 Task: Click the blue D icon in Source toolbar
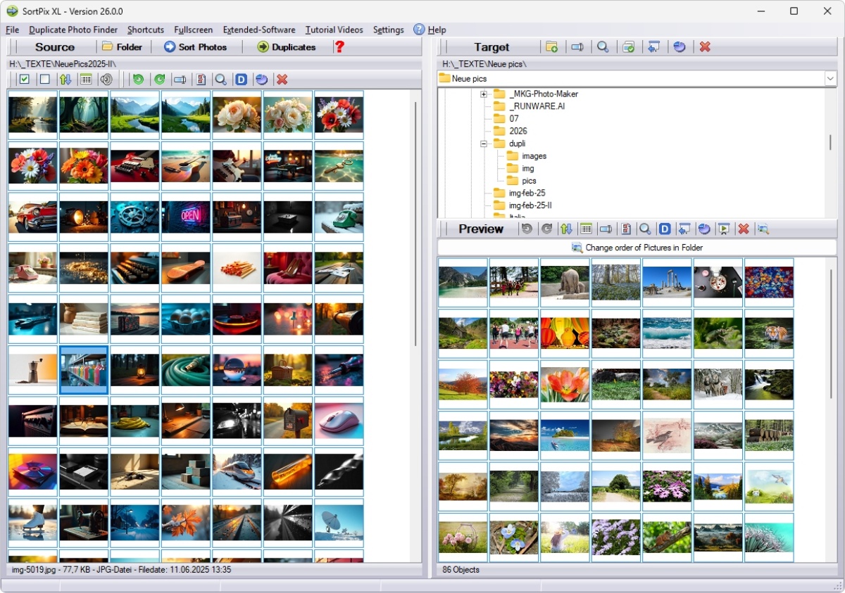coord(241,79)
